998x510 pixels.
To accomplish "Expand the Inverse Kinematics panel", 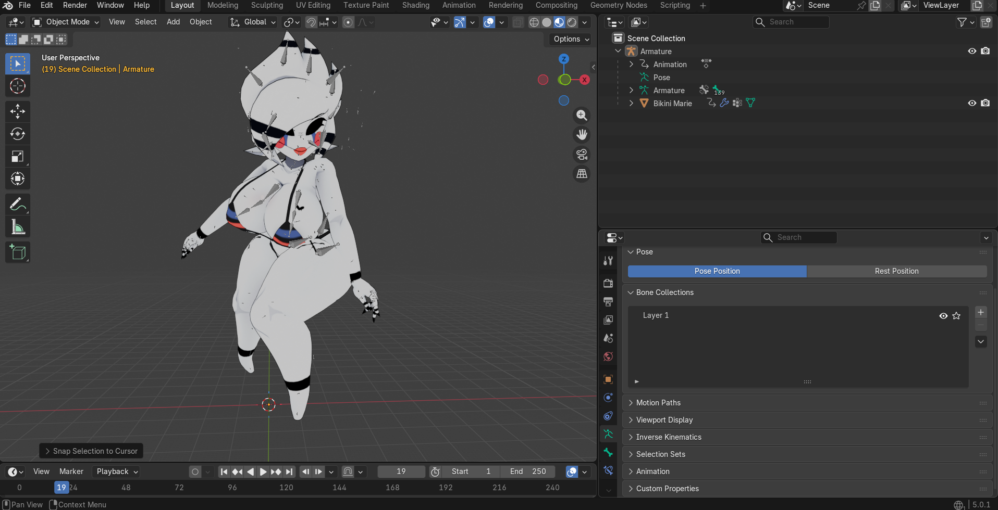I will tap(807, 437).
